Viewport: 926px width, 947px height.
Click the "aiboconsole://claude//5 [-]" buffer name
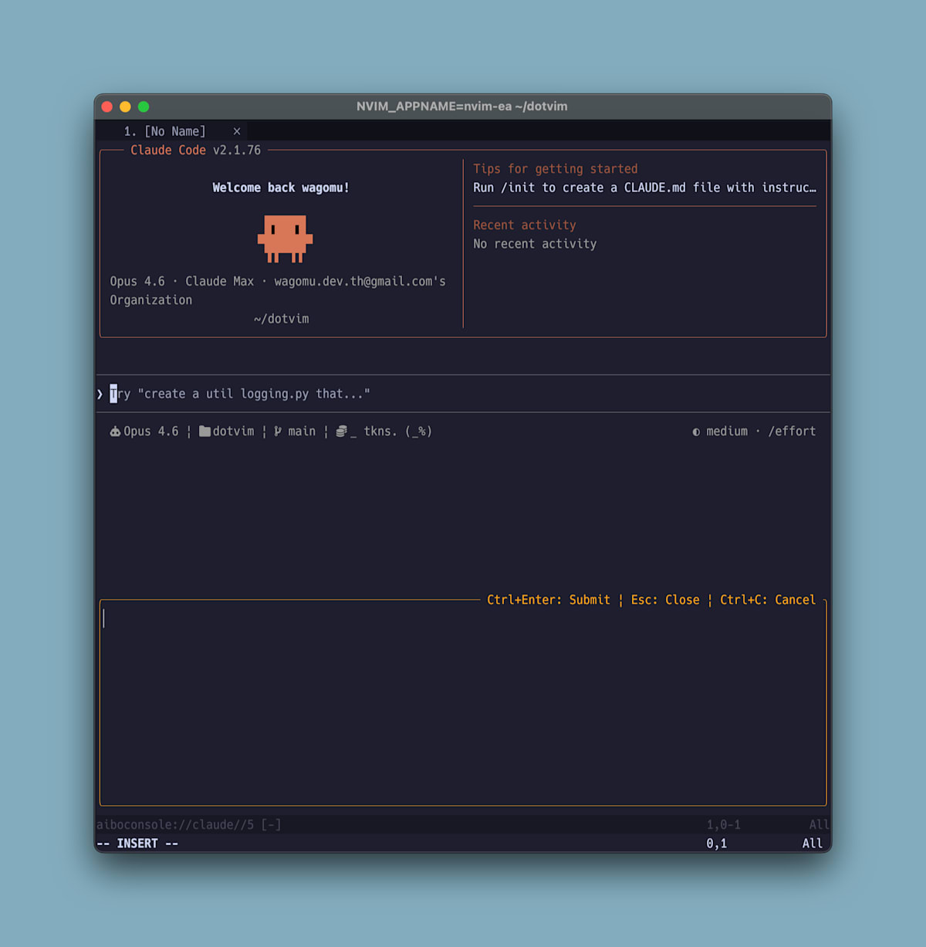click(189, 824)
